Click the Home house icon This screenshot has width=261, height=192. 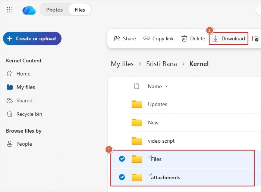click(x=10, y=74)
